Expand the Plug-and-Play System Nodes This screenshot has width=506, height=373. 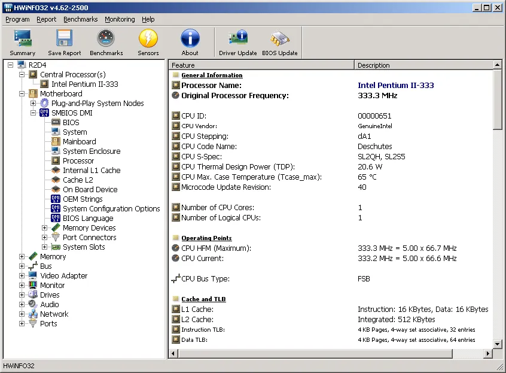(x=33, y=104)
